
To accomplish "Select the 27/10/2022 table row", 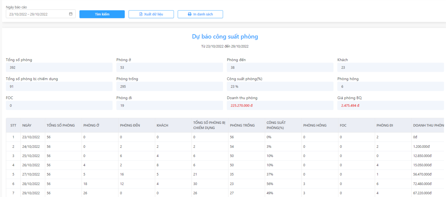I will click(225, 174).
